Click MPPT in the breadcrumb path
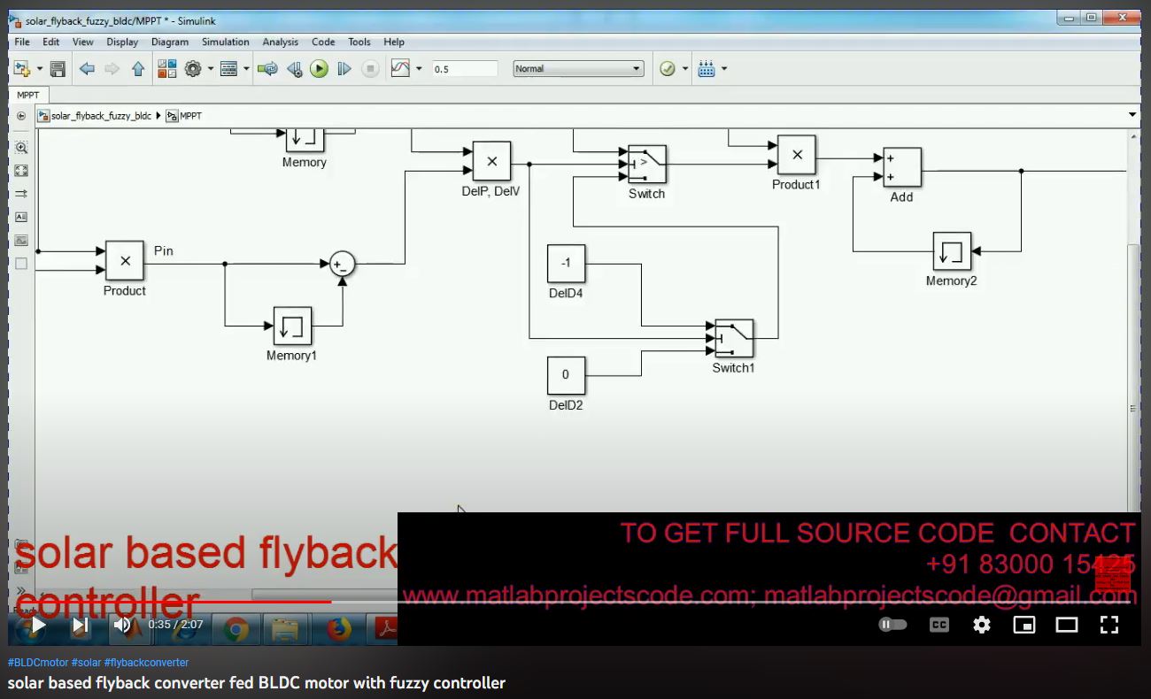This screenshot has width=1151, height=699. [191, 116]
